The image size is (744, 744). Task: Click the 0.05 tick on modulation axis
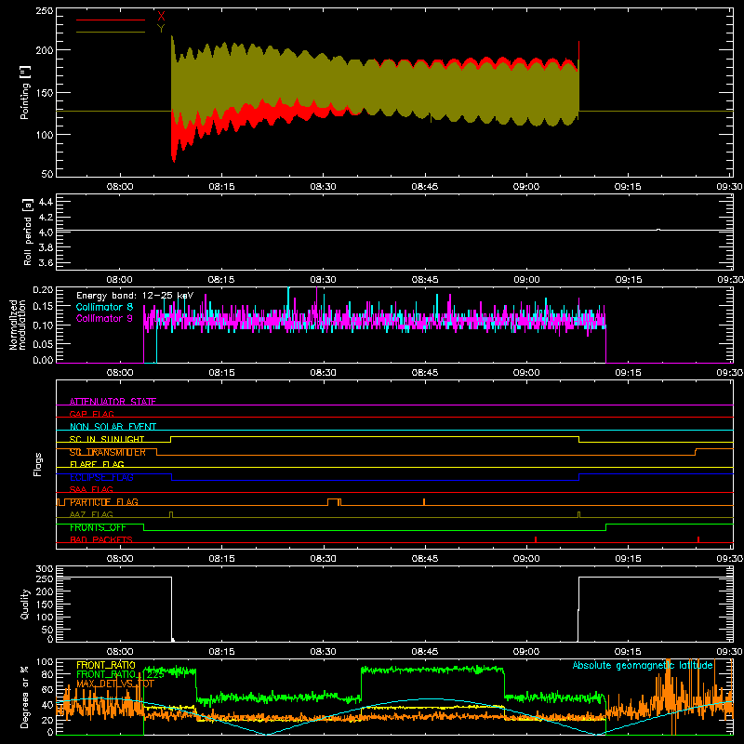pos(43,343)
